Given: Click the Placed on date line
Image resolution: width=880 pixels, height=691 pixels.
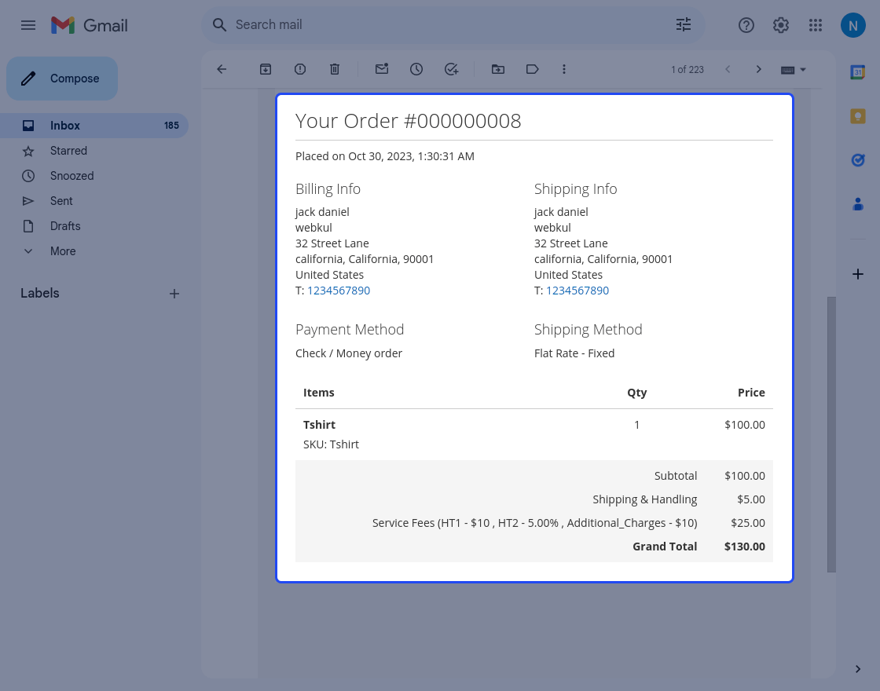Looking at the screenshot, I should point(385,156).
